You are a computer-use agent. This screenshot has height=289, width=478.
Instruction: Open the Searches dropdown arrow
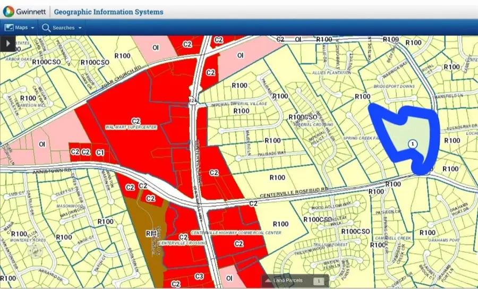click(x=80, y=28)
